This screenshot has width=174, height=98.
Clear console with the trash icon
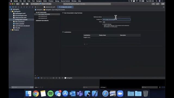coord(160,87)
